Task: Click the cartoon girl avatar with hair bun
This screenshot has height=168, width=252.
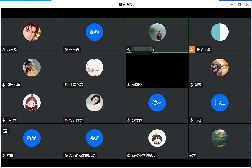Action: (32, 103)
